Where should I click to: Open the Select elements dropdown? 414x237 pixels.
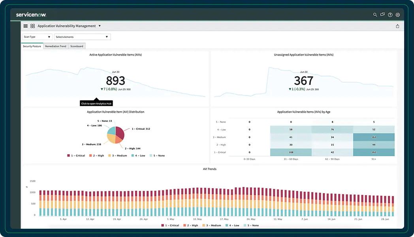coord(82,36)
